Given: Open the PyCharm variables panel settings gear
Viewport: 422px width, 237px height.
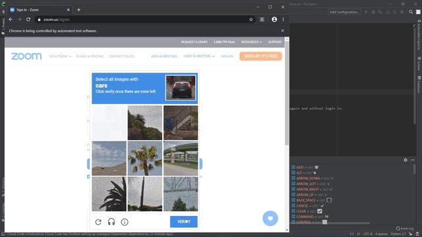Looking at the screenshot, I should point(406,160).
